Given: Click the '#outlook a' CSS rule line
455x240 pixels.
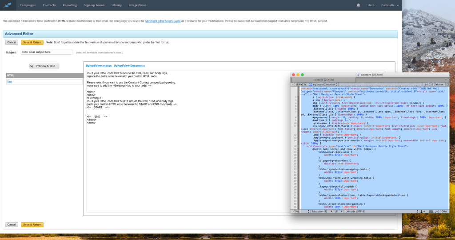Looking at the screenshot, I should coord(331,120).
